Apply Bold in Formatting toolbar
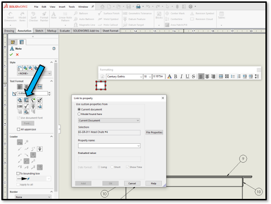The width and height of the screenshot is (271, 204). 176,76
